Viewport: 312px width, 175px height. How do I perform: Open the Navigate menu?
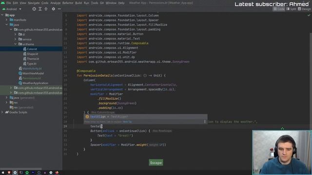(34, 3)
